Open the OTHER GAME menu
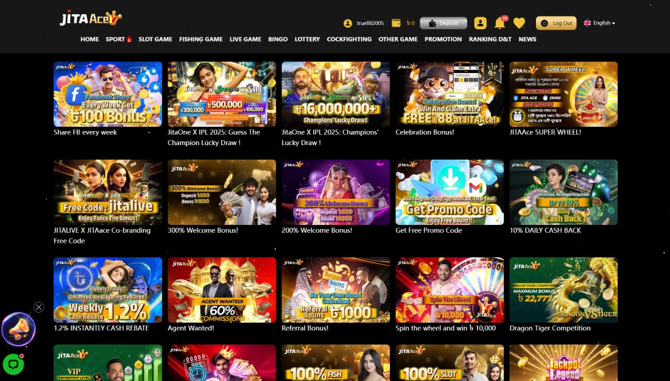Viewport: 670px width, 381px height. tap(398, 39)
